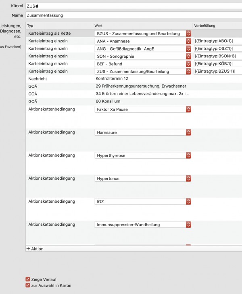242x294 pixels.
Task: Add a new action with + Aktion
Action: (x=35, y=249)
